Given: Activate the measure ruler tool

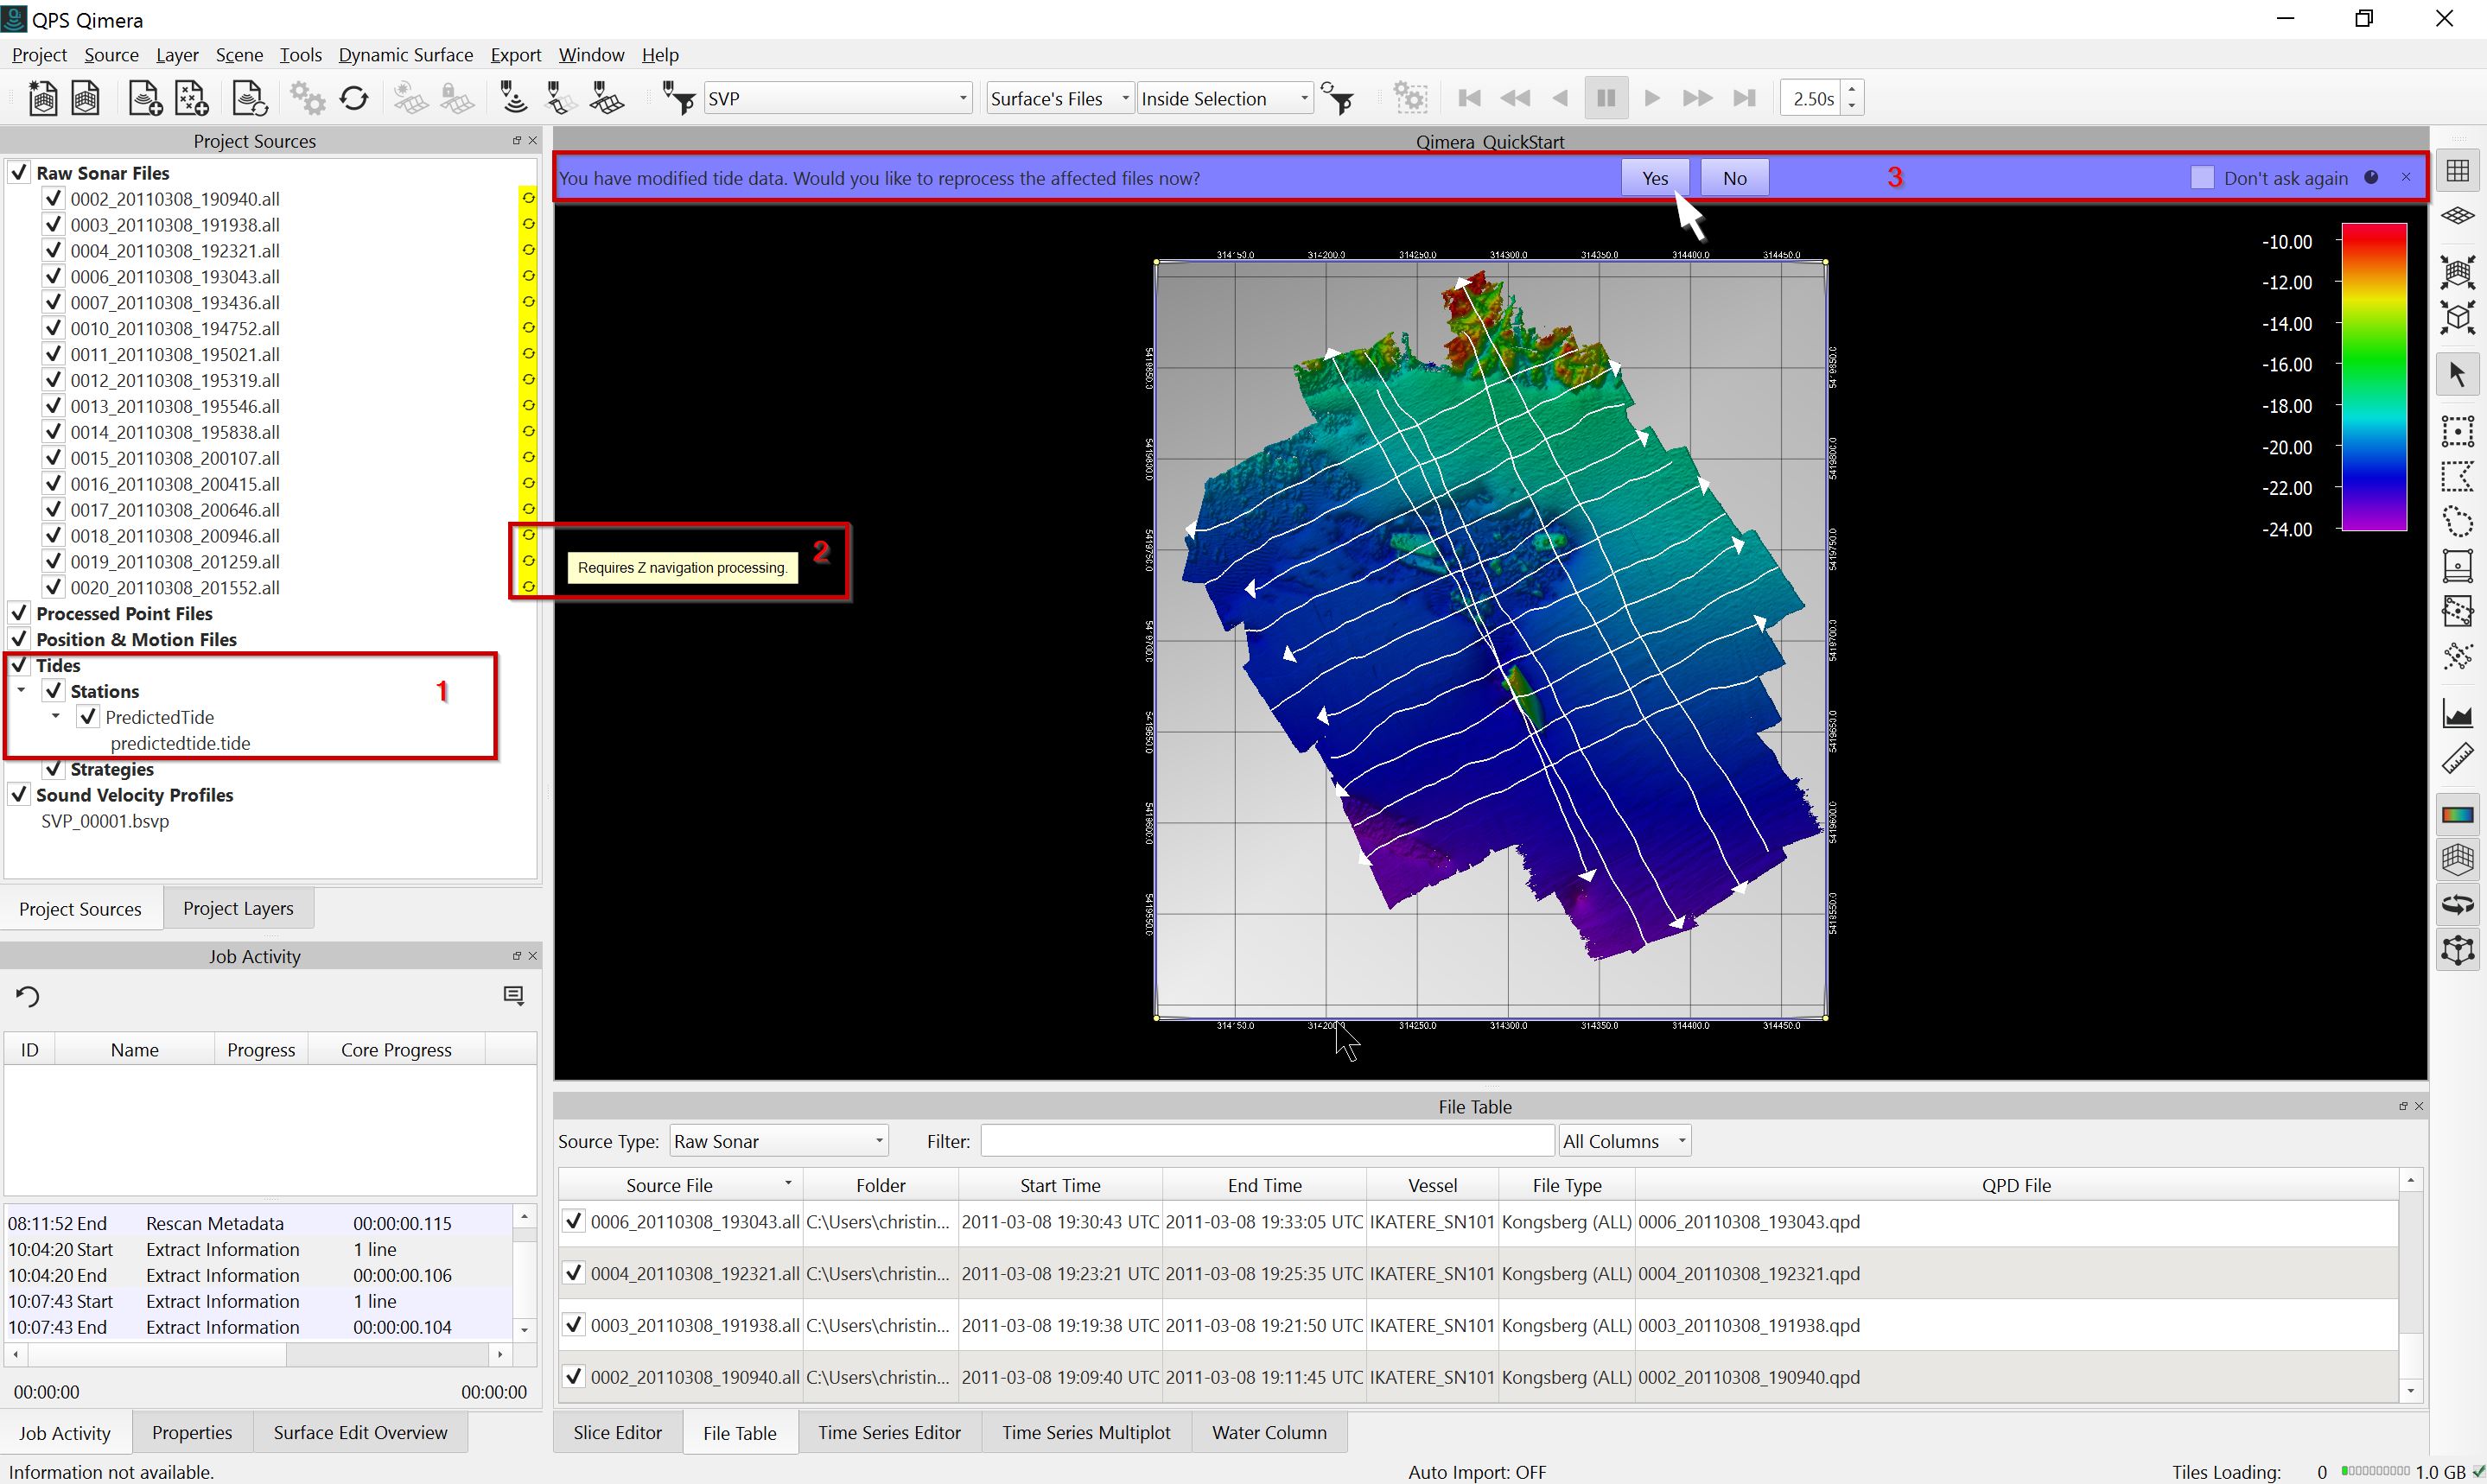Looking at the screenshot, I should coord(2457,760).
